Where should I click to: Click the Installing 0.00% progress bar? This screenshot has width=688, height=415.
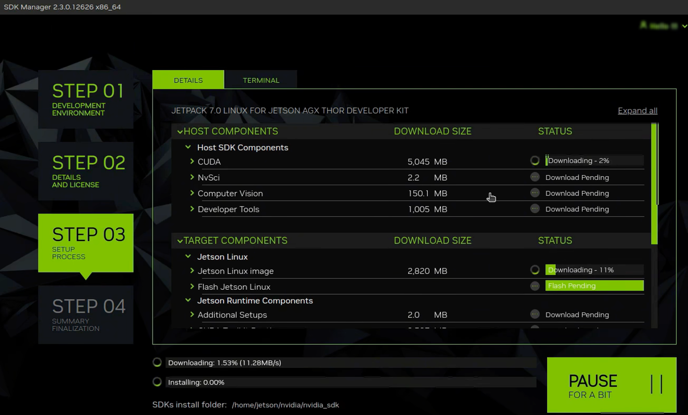tap(351, 382)
